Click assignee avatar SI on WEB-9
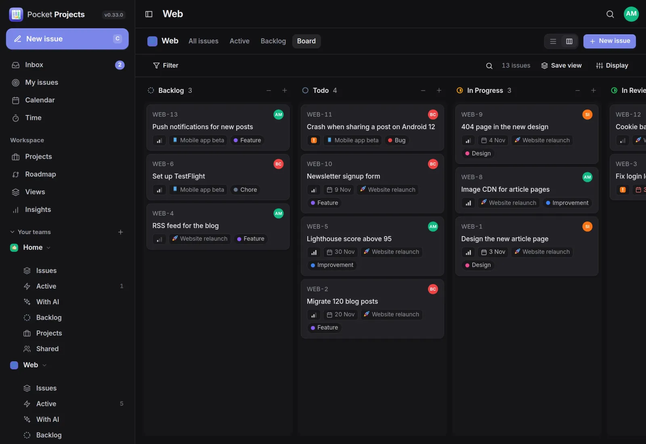The width and height of the screenshot is (646, 444). point(587,115)
